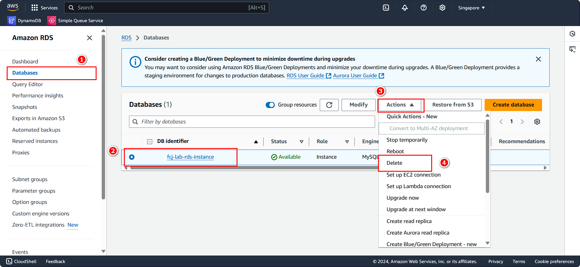Toggle Group resources switch
This screenshot has height=267, width=580.
point(270,105)
